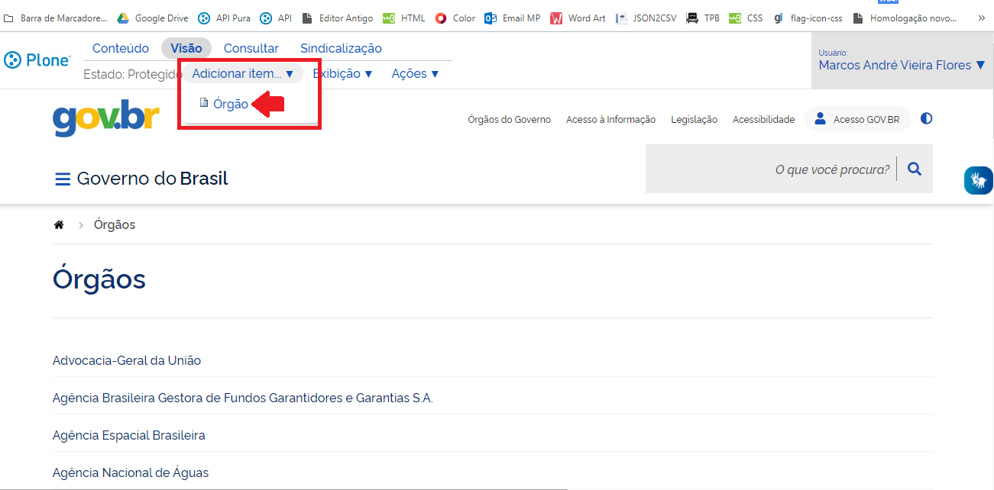Open the hamburger menu beside Governo do Brasil
994x490 pixels.
pyautogui.click(x=62, y=179)
